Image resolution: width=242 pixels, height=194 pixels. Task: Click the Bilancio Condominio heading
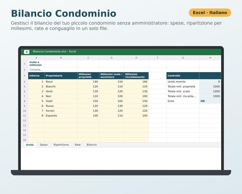tap(64, 13)
